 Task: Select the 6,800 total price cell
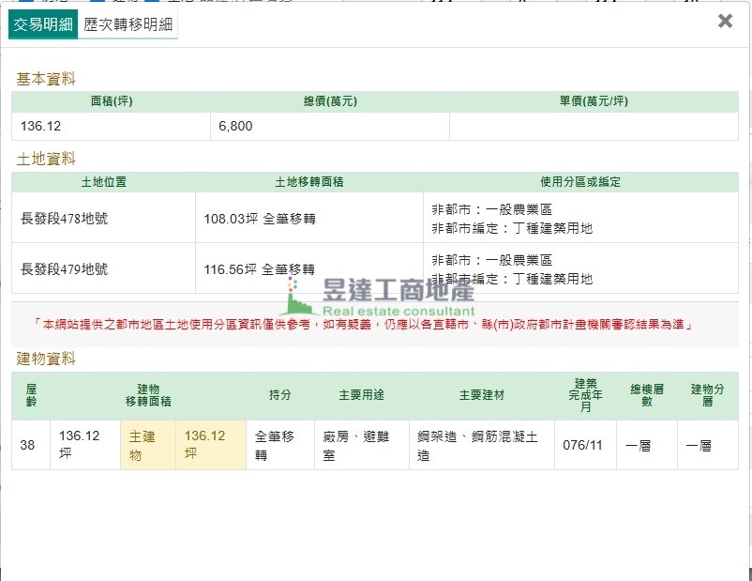[329, 126]
